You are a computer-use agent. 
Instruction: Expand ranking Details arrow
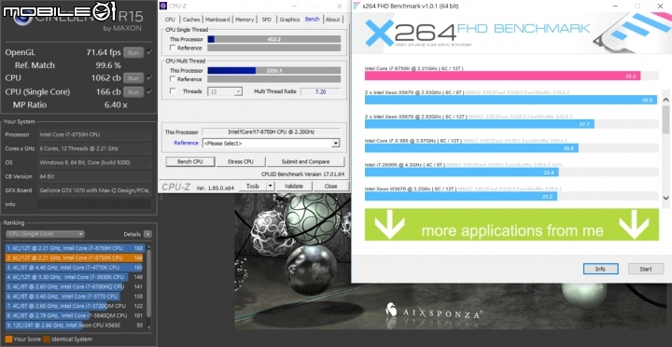point(147,234)
